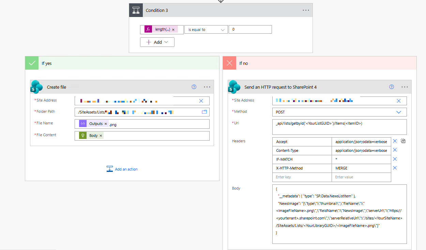Open the 'is equal to' operator dropdown
This screenshot has height=250, width=426.
pos(206,30)
